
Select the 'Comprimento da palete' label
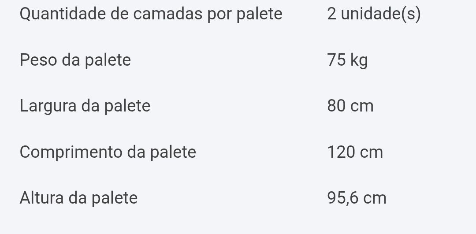108,152
